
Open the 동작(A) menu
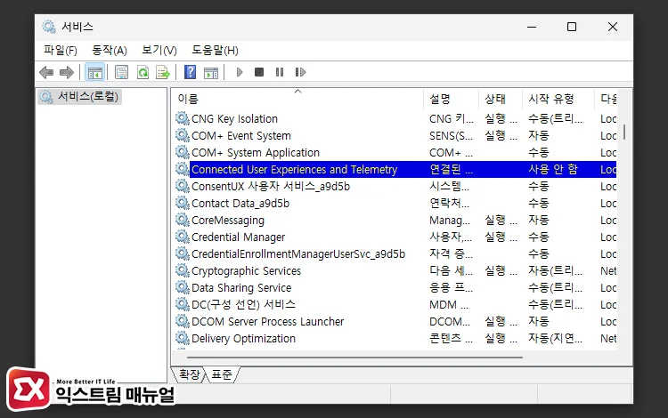pyautogui.click(x=110, y=50)
